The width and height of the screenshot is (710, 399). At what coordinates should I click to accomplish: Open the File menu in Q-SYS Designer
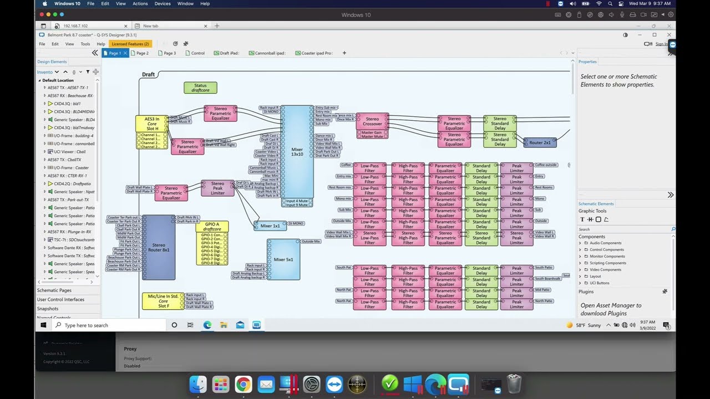(42, 44)
